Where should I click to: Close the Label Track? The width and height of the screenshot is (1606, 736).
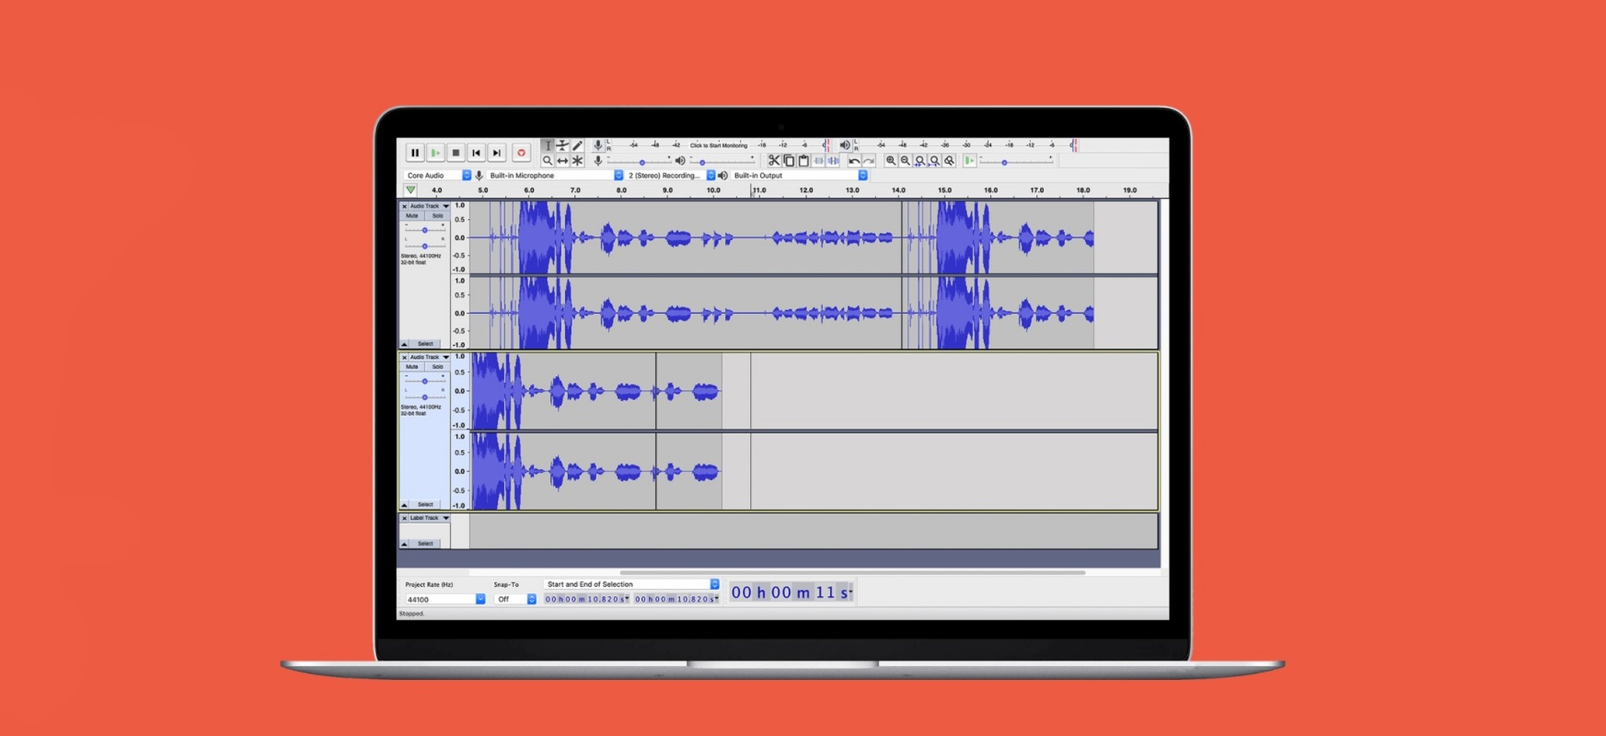point(404,518)
